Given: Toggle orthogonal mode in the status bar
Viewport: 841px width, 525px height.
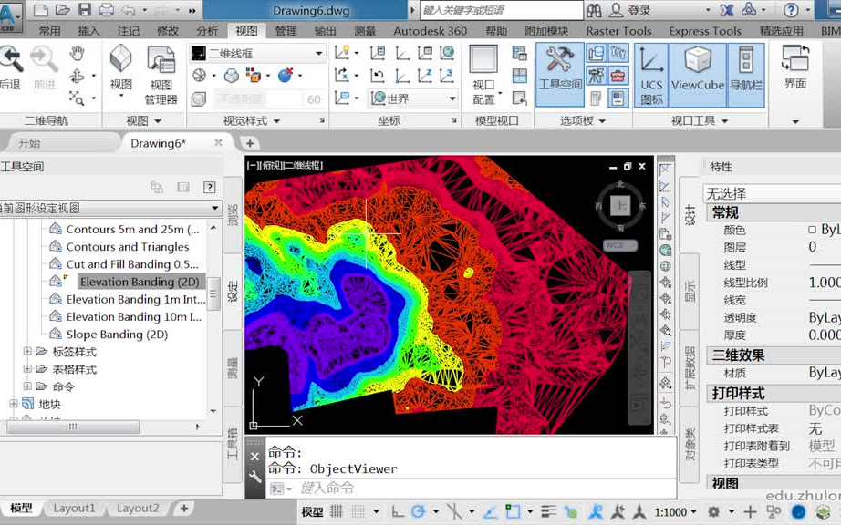Looking at the screenshot, I should (399, 512).
